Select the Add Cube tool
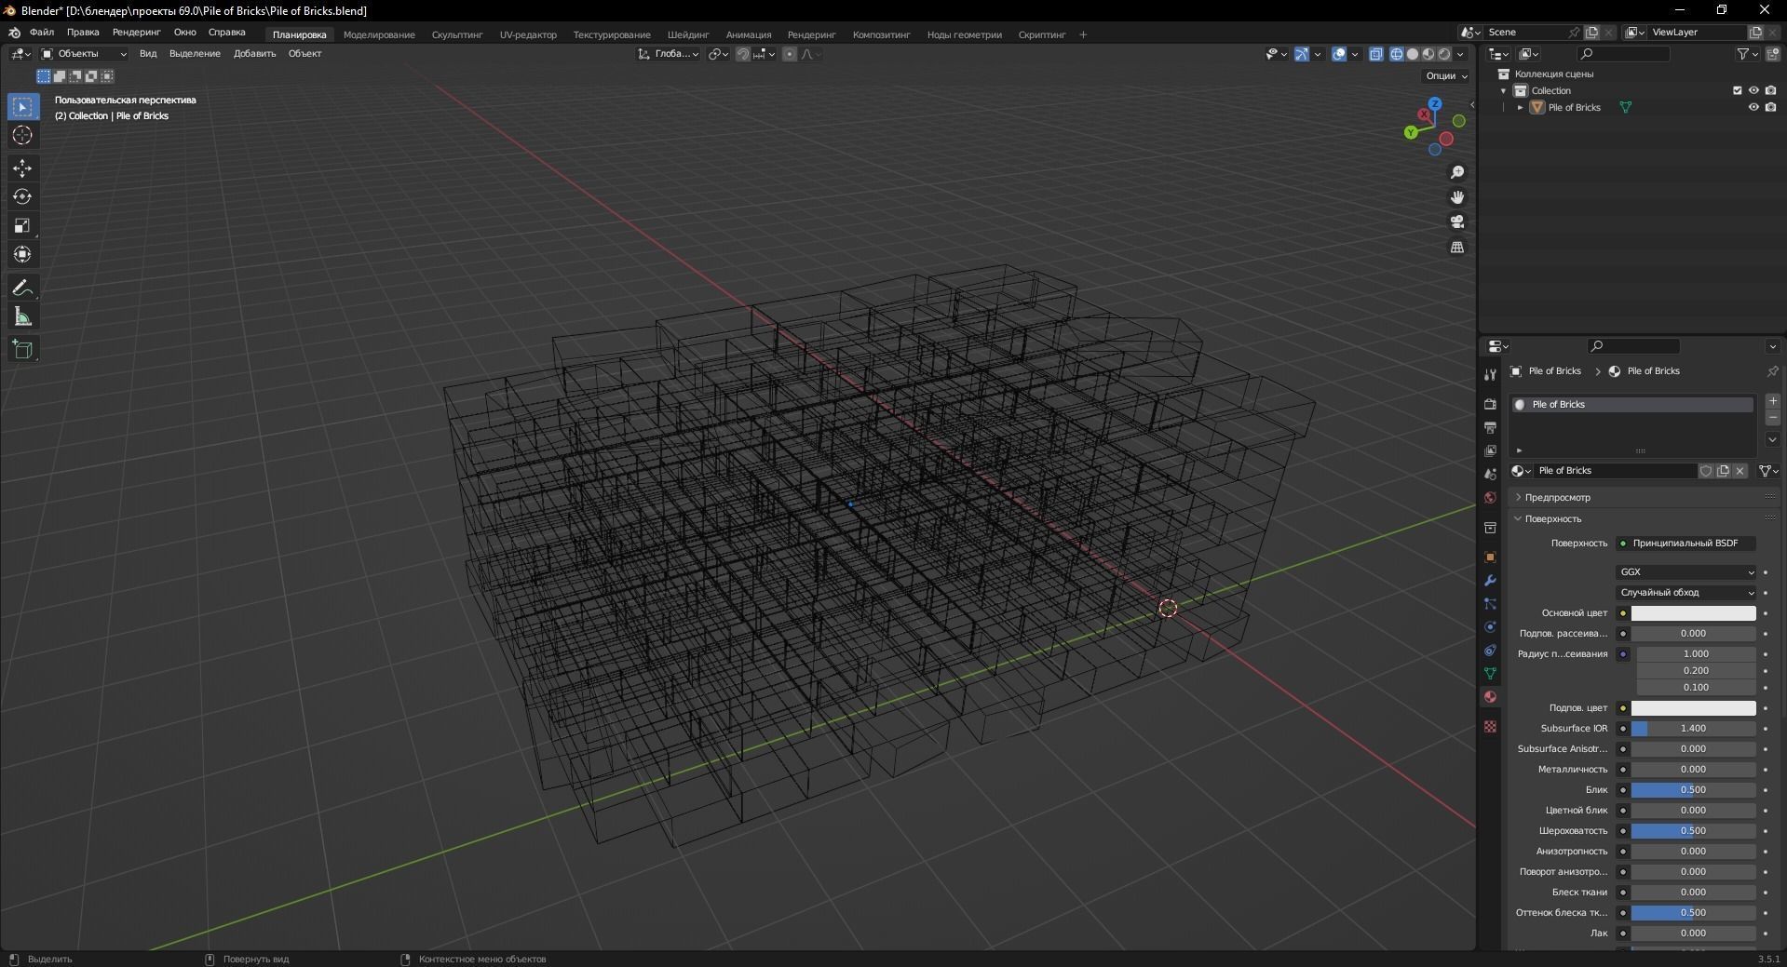The height and width of the screenshot is (967, 1787). point(22,350)
